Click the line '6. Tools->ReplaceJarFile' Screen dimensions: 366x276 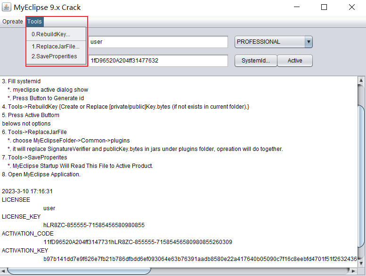(x=34, y=132)
